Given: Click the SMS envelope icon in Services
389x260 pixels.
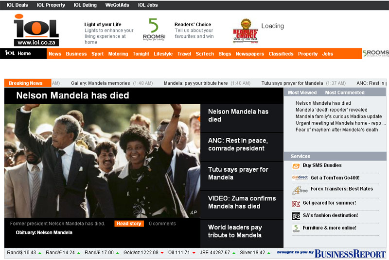Looking at the screenshot, I should pos(296,166).
